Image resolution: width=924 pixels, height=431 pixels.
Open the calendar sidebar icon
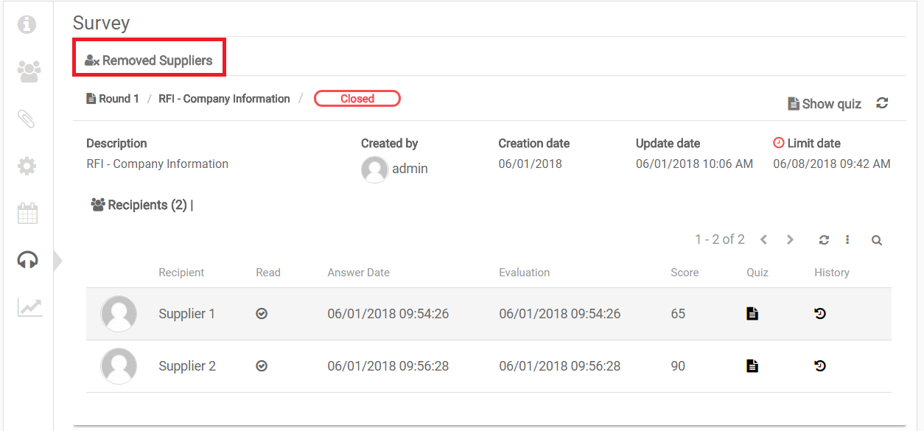(27, 214)
